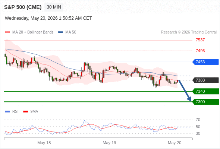Click the RSI 50 scale label
This screenshot has width=220, height=149.
tap(198, 127)
